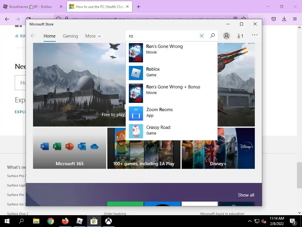Image resolution: width=302 pixels, height=227 pixels.
Task: Click the muted volume tray icon
Action: click(x=264, y=221)
